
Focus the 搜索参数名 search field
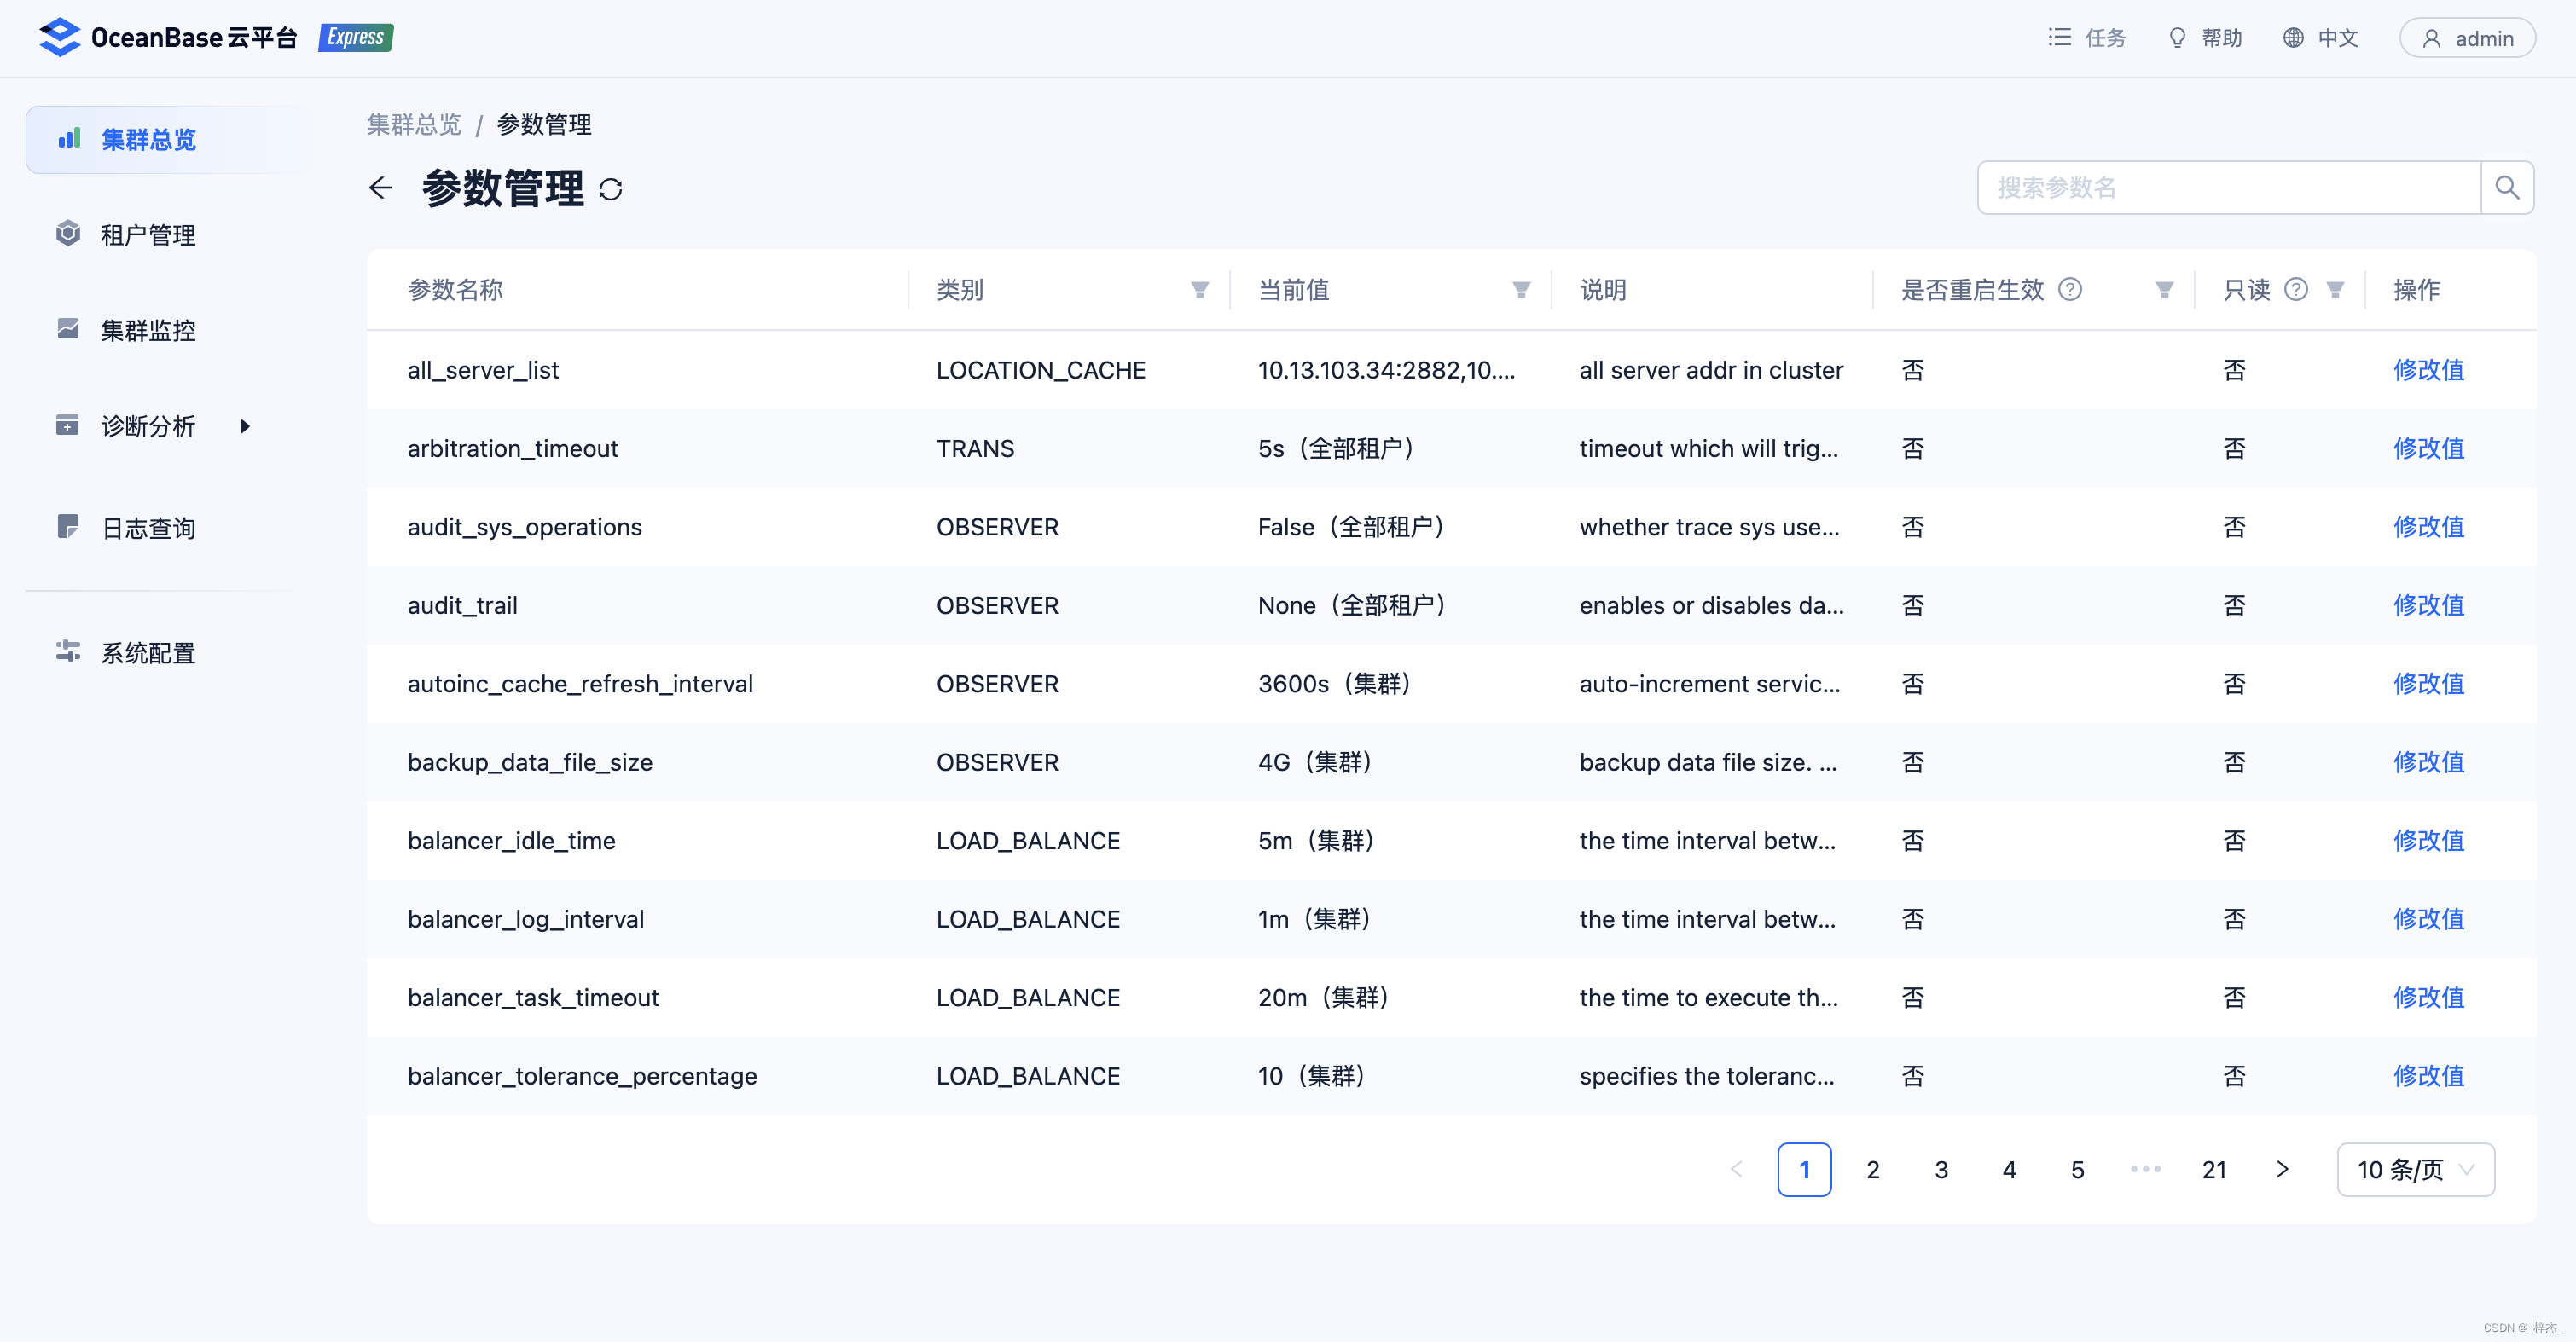2228,188
